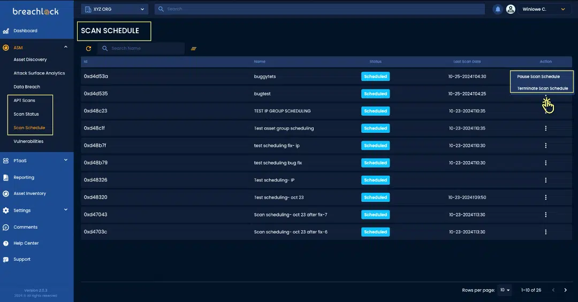Viewport: 578px width, 302px height.
Task: Click the 10-25-2024T04:30 date cell
Action: (x=467, y=77)
